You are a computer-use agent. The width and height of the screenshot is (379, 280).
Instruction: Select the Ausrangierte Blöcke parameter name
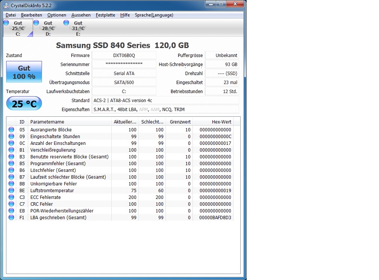tap(51, 129)
